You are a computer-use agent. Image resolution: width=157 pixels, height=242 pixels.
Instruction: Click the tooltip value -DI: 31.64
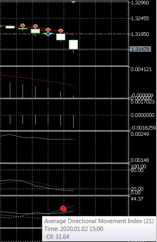[x=57, y=237]
